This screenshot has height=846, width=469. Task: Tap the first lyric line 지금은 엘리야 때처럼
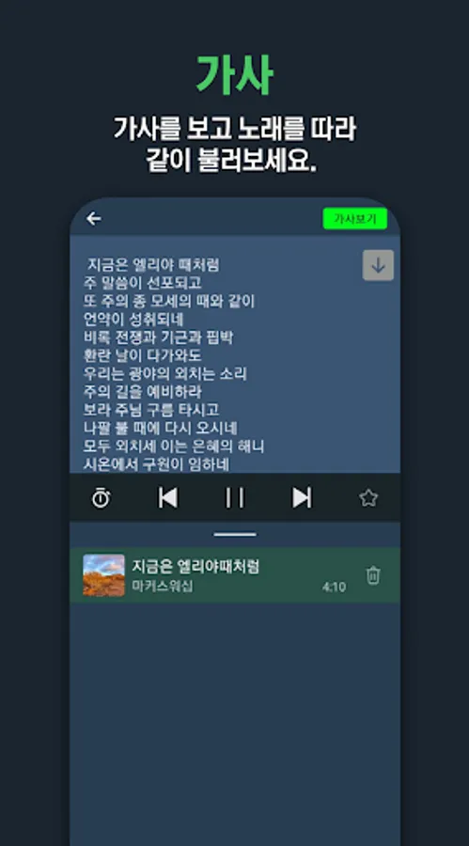click(x=154, y=264)
